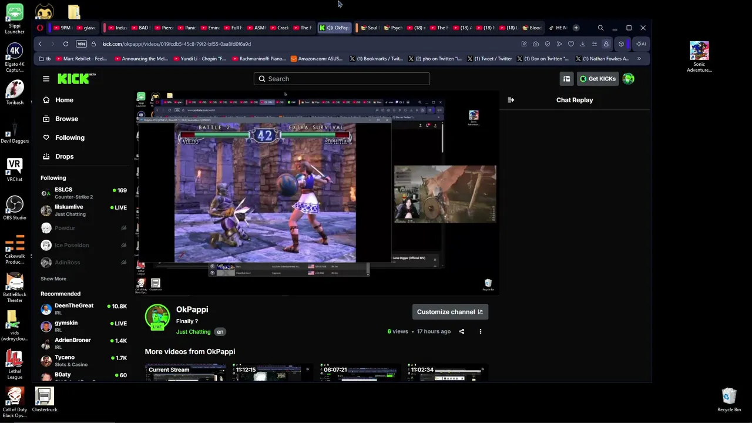Open Marc Rebillet bookmark
The width and height of the screenshot is (752, 423).
(x=81, y=59)
